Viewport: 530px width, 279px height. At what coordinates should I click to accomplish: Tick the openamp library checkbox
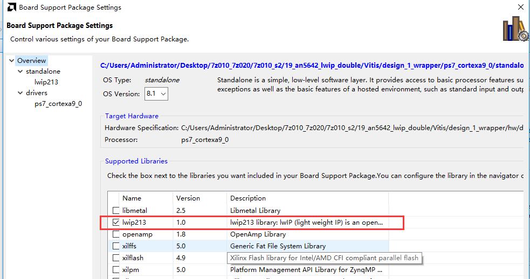click(x=116, y=234)
